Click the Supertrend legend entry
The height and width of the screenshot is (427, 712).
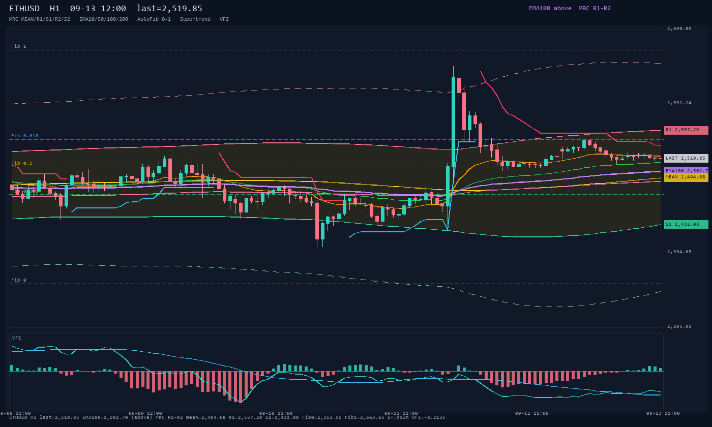195,19
